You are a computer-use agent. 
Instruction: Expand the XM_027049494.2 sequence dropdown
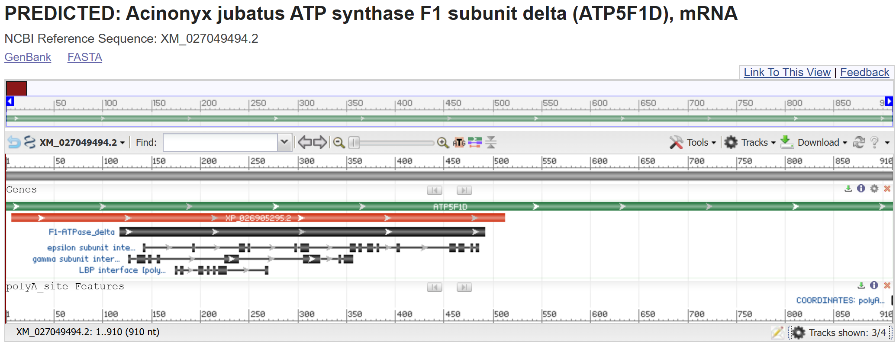(122, 143)
